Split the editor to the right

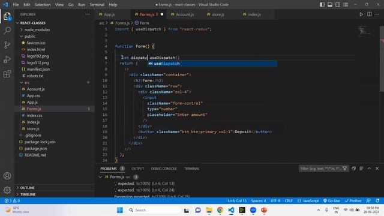[370, 14]
